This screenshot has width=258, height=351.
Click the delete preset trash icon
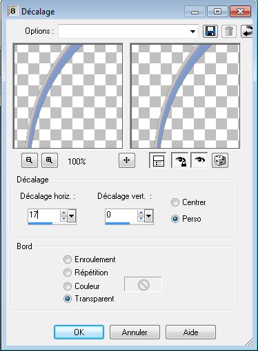tap(228, 31)
